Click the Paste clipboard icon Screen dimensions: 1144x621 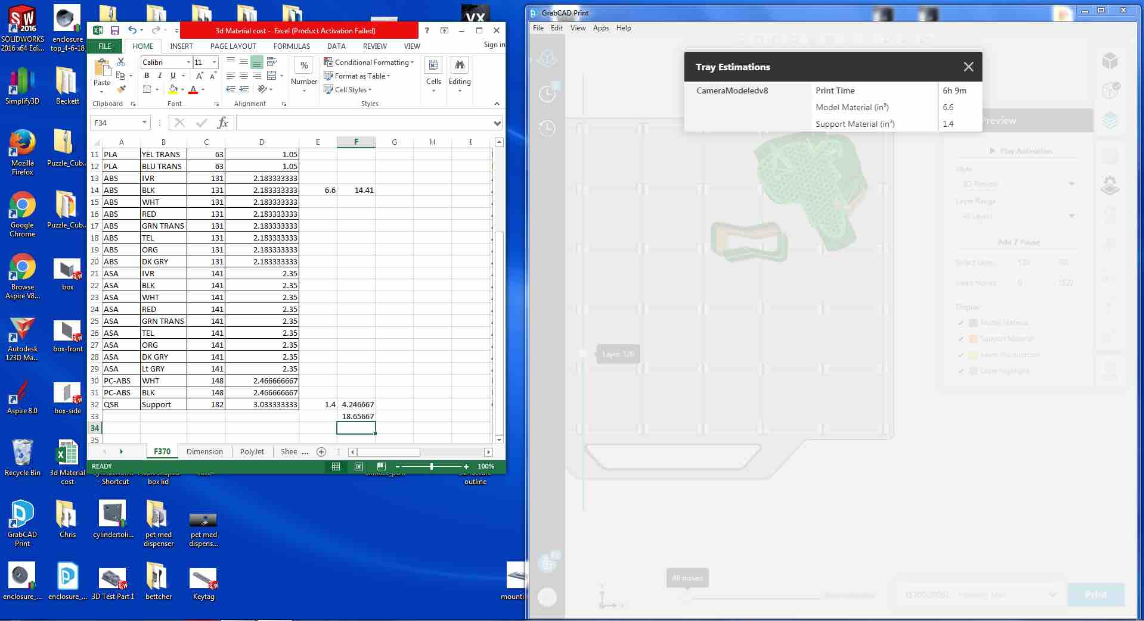coord(102,68)
